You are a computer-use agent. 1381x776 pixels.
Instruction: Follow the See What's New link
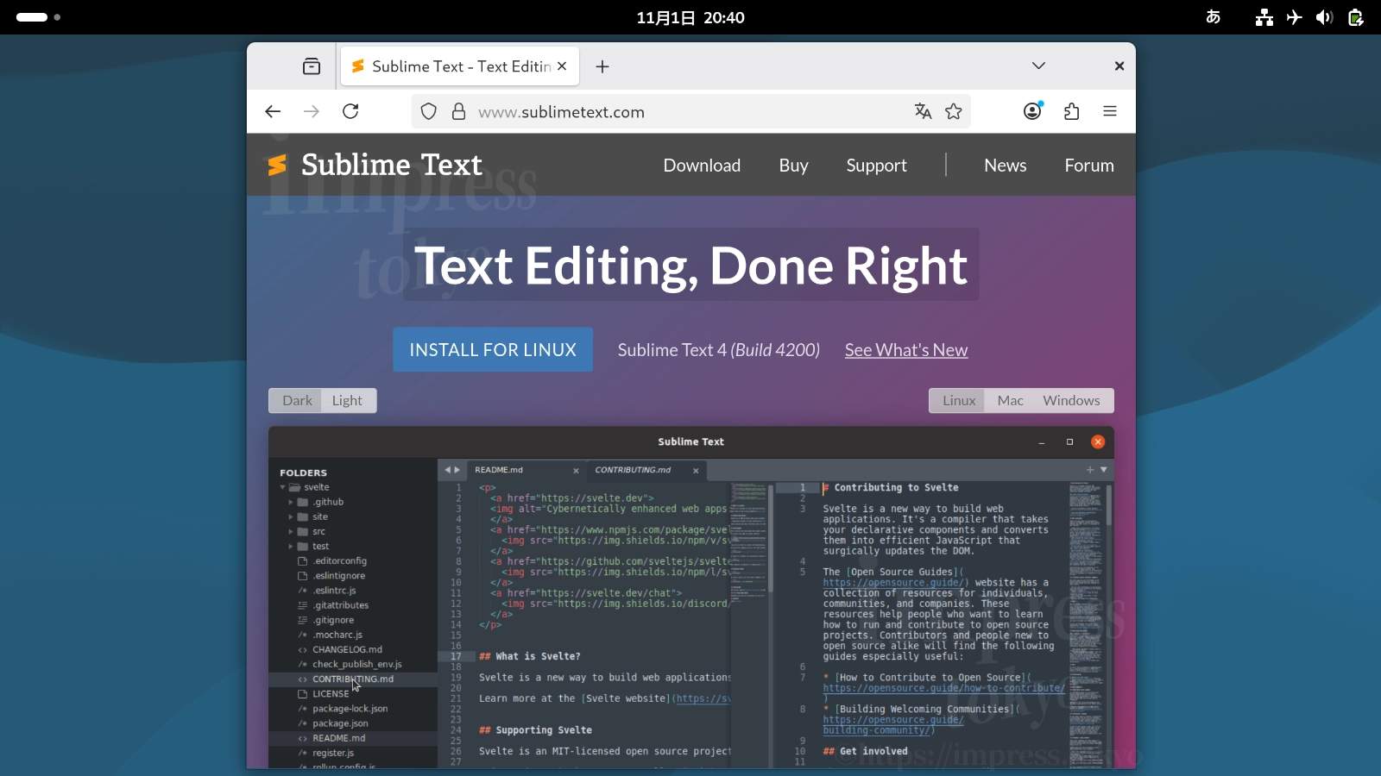906,350
